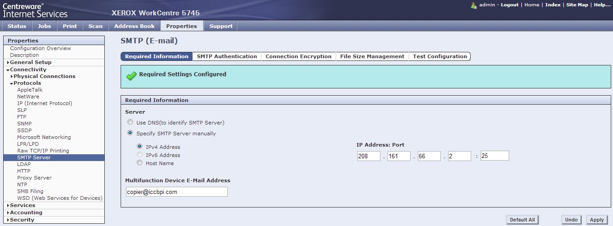The image size is (613, 226).
Task: Switch to the Print tab
Action: 70,26
